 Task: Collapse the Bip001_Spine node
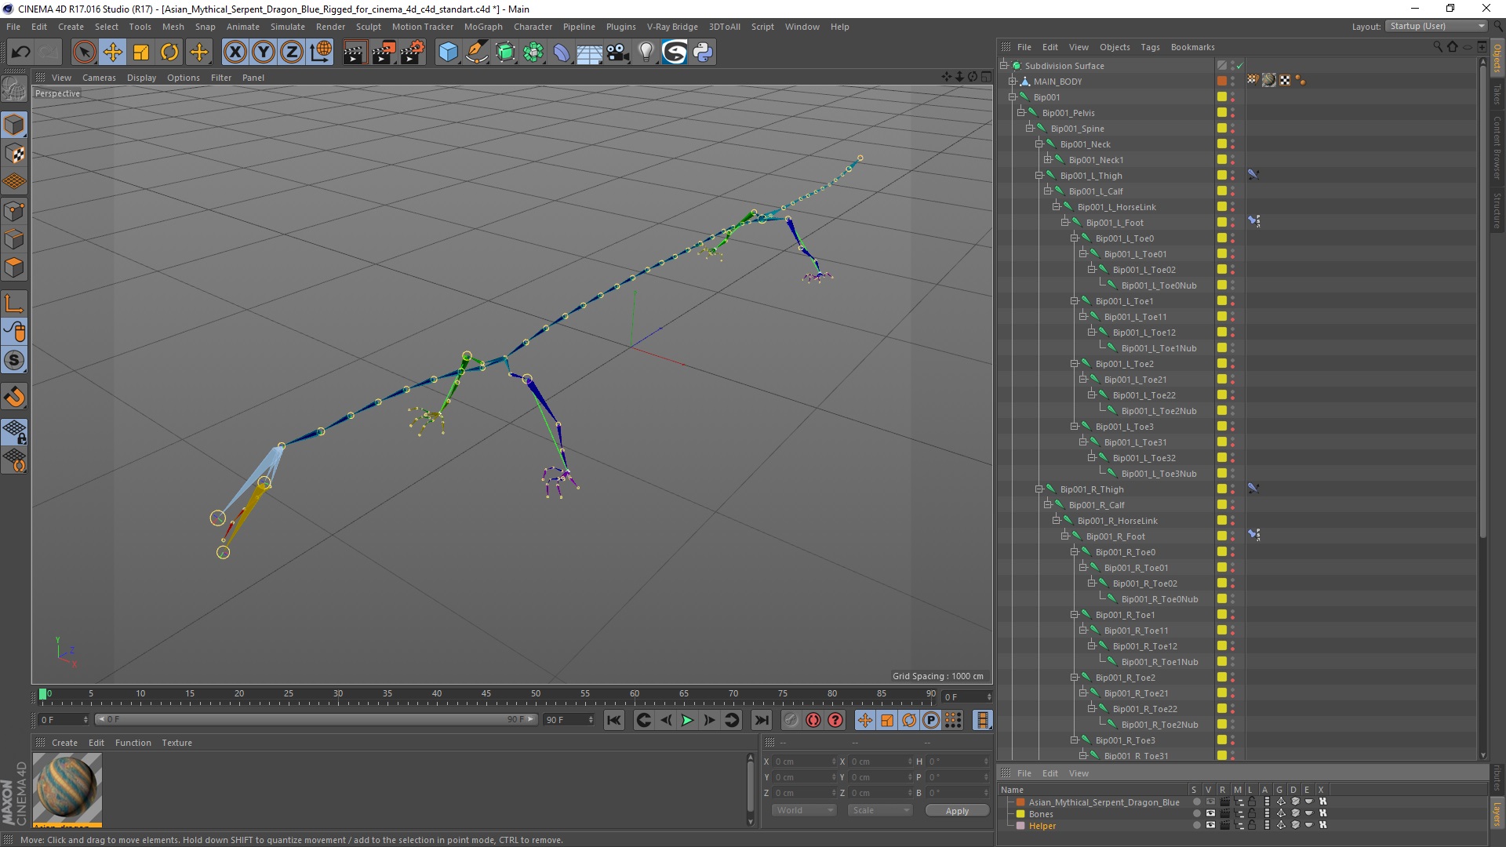(x=1030, y=129)
